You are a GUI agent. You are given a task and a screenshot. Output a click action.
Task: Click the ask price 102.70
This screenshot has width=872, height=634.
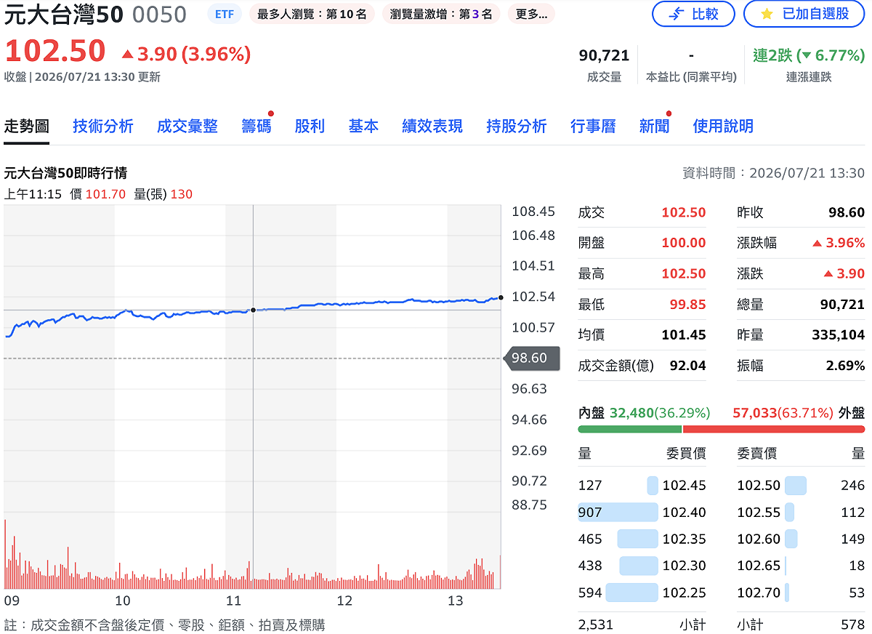759,593
